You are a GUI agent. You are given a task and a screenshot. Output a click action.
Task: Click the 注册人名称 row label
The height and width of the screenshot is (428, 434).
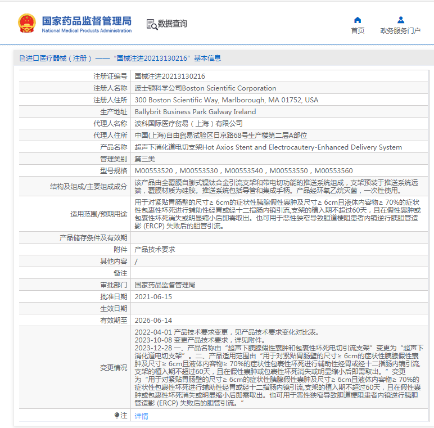(x=110, y=88)
